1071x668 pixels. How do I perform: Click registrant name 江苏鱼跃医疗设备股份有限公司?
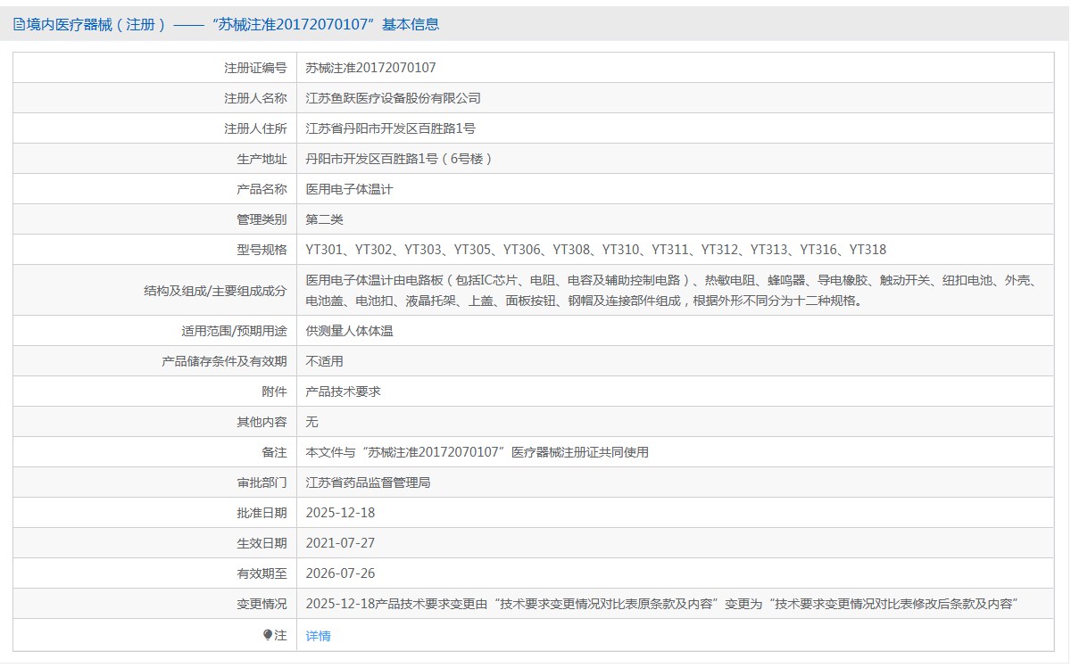393,98
